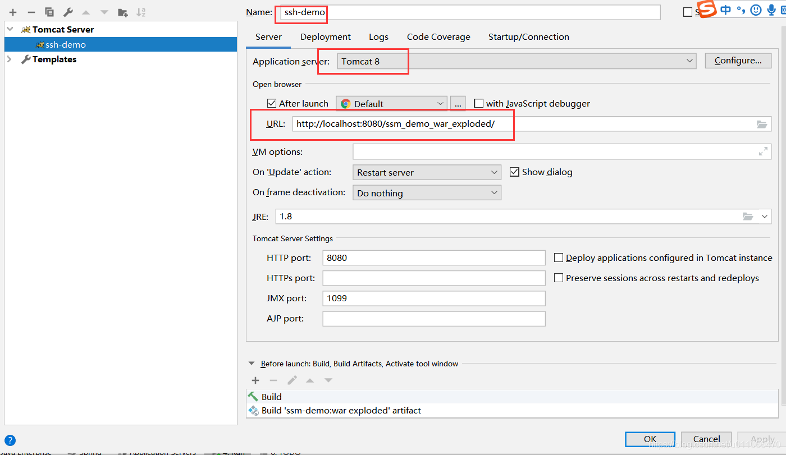
Task: Edit before launch task pencil icon
Action: click(292, 380)
